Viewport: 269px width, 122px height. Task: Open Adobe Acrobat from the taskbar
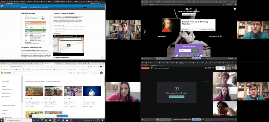[x=71, y=120]
